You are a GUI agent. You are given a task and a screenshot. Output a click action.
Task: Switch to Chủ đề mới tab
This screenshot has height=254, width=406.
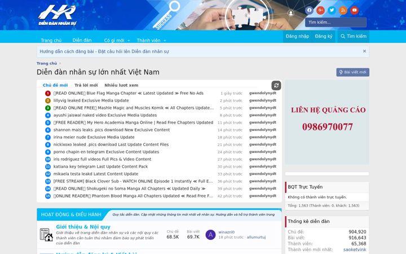point(55,85)
